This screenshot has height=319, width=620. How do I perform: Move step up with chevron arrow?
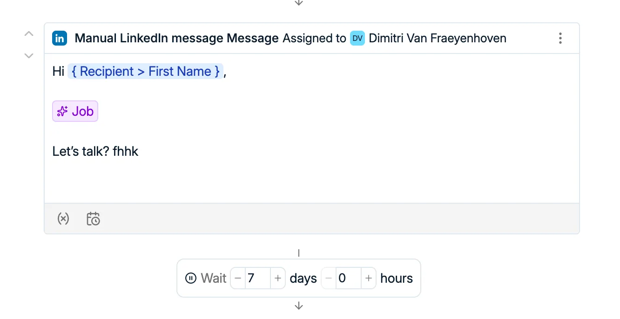29,33
